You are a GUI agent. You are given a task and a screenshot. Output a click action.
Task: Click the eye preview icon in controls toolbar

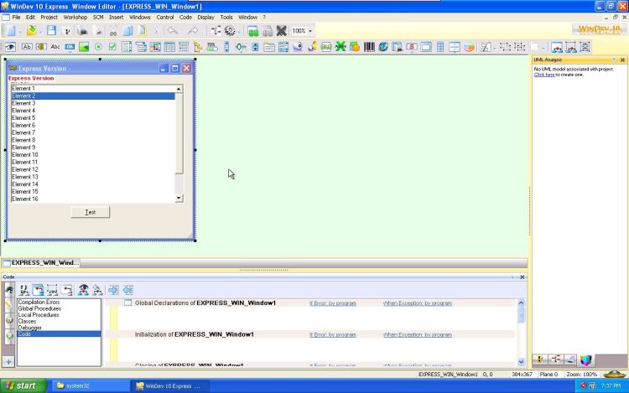coord(10,47)
